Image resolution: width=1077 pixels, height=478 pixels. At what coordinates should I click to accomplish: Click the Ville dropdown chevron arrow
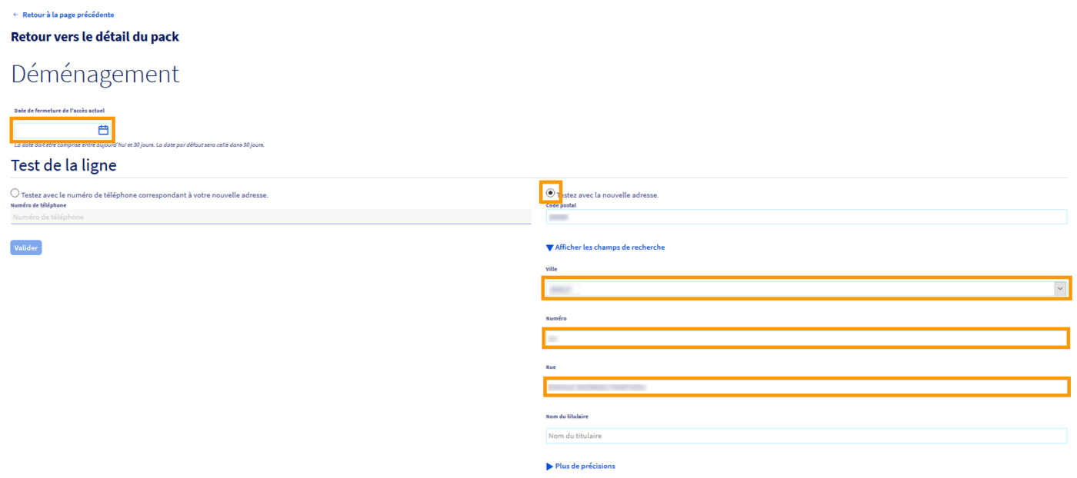tap(1060, 289)
